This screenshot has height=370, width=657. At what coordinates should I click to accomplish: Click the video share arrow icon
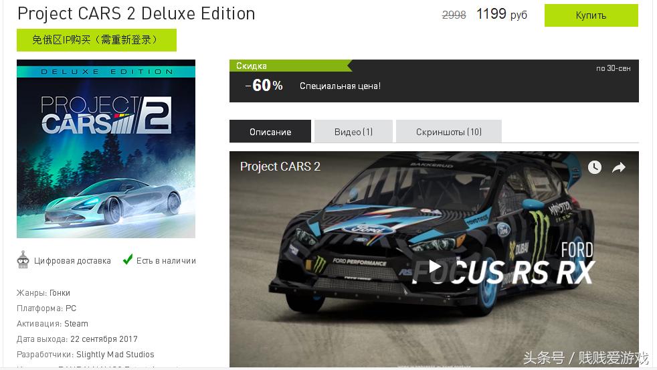point(619,168)
